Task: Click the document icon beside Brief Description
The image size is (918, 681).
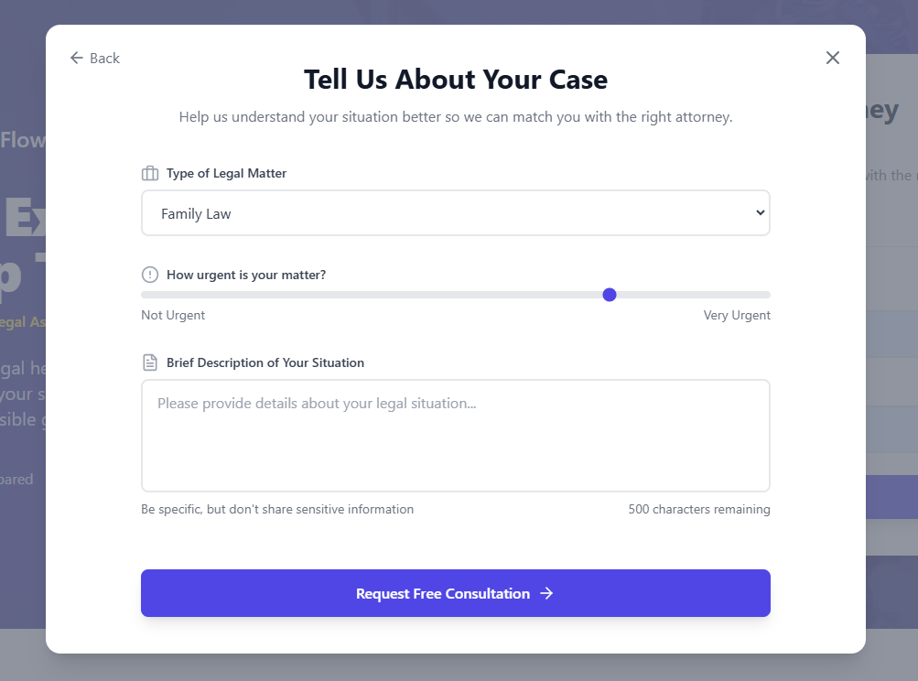Action: pyautogui.click(x=150, y=362)
